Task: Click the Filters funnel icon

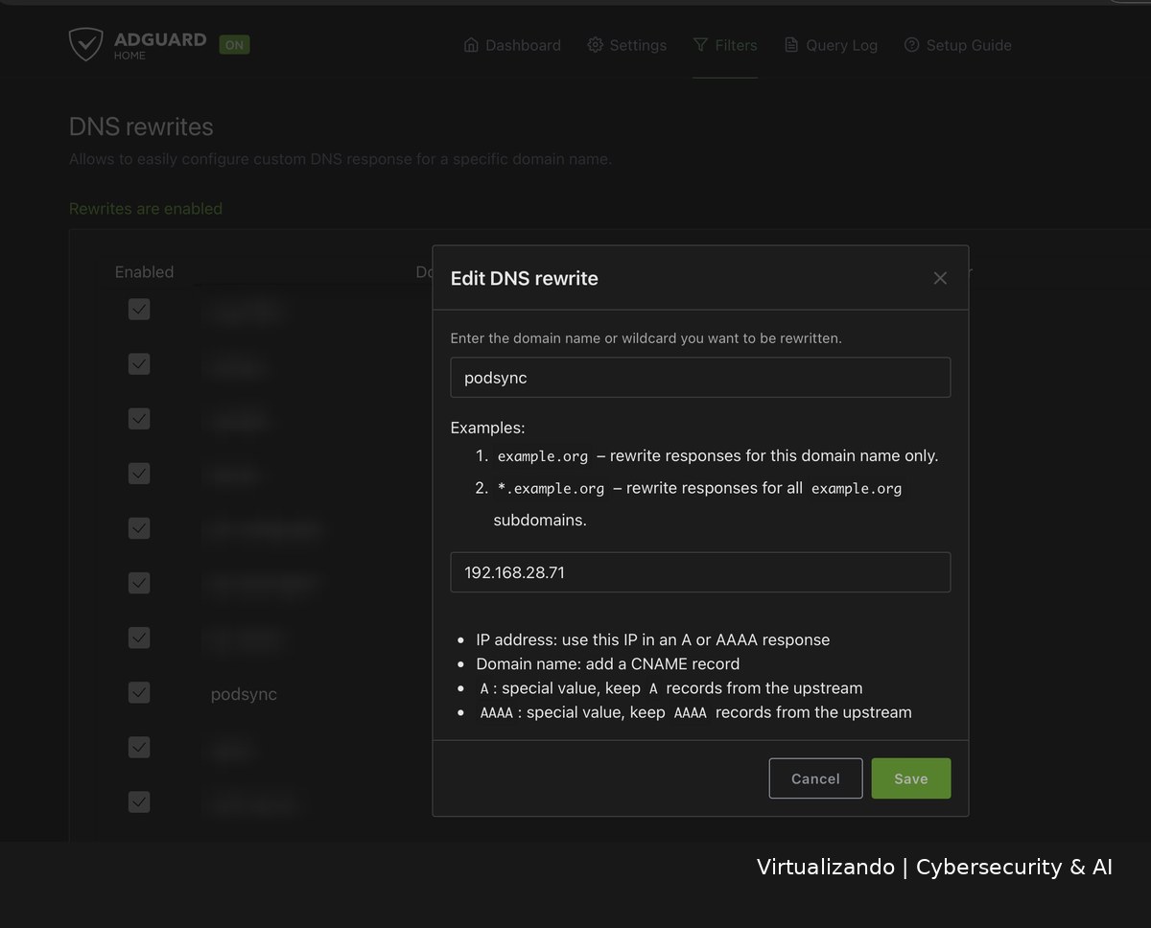Action: (x=700, y=45)
